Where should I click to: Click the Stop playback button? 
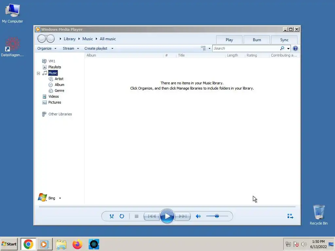pyautogui.click(x=136, y=216)
